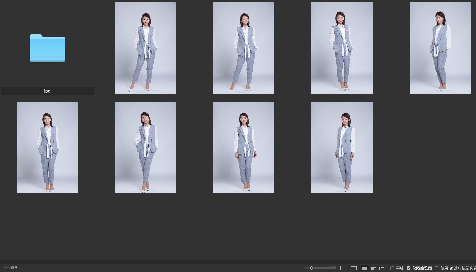Toggle the 使用 ⌘ 进行标记 checkbox
The width and height of the screenshot is (476, 272).
(x=437, y=268)
